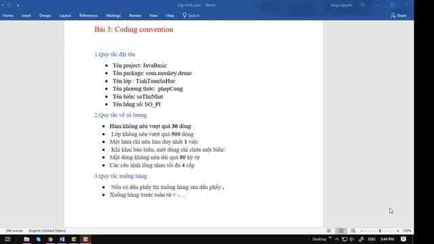Click the word soThuNhat
The height and width of the screenshot is (244, 434).
[x=150, y=96]
